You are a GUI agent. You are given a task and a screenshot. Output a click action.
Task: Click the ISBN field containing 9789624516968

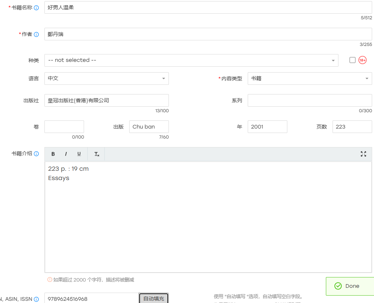(x=91, y=299)
